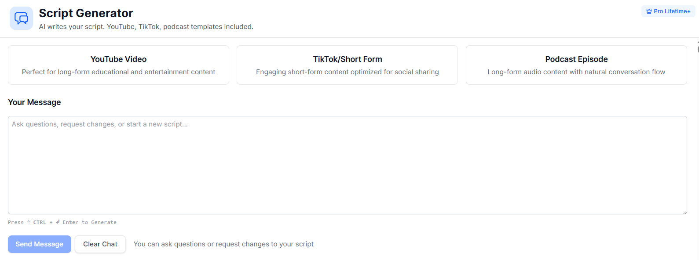Click the "You can ask questions" helper text
This screenshot has height=260, width=699.
pyautogui.click(x=223, y=244)
